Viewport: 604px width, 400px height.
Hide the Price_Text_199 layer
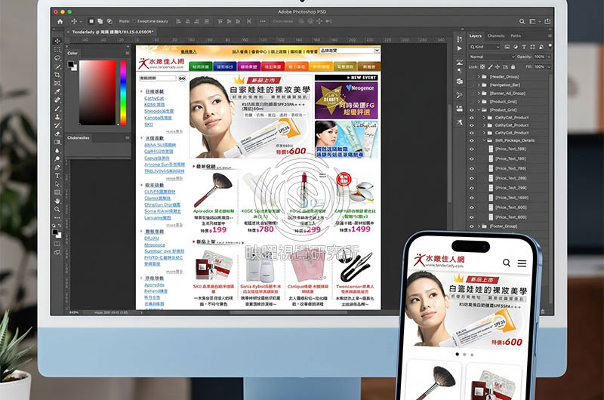click(x=471, y=149)
